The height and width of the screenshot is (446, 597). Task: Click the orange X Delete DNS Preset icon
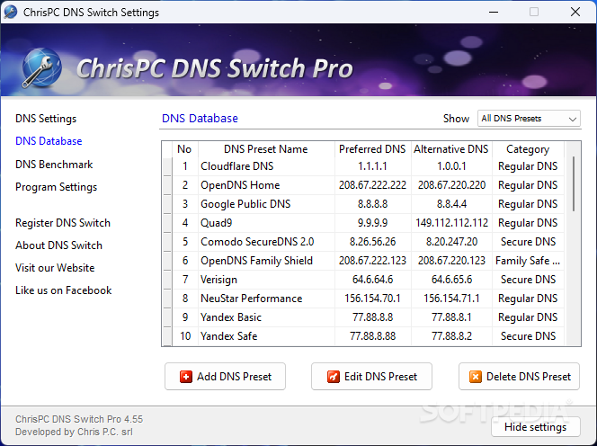(475, 377)
